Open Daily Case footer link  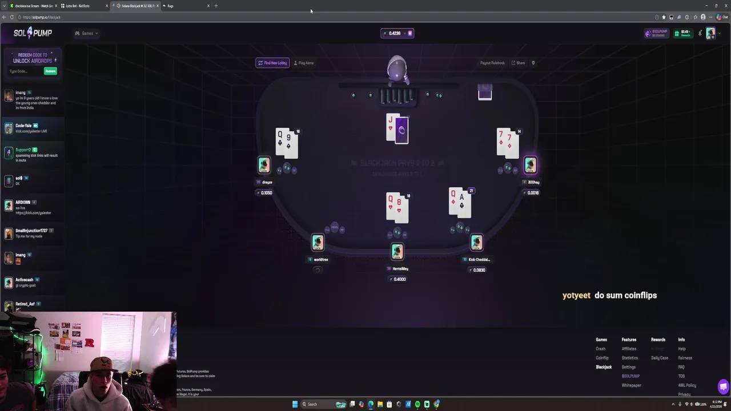tap(660, 358)
